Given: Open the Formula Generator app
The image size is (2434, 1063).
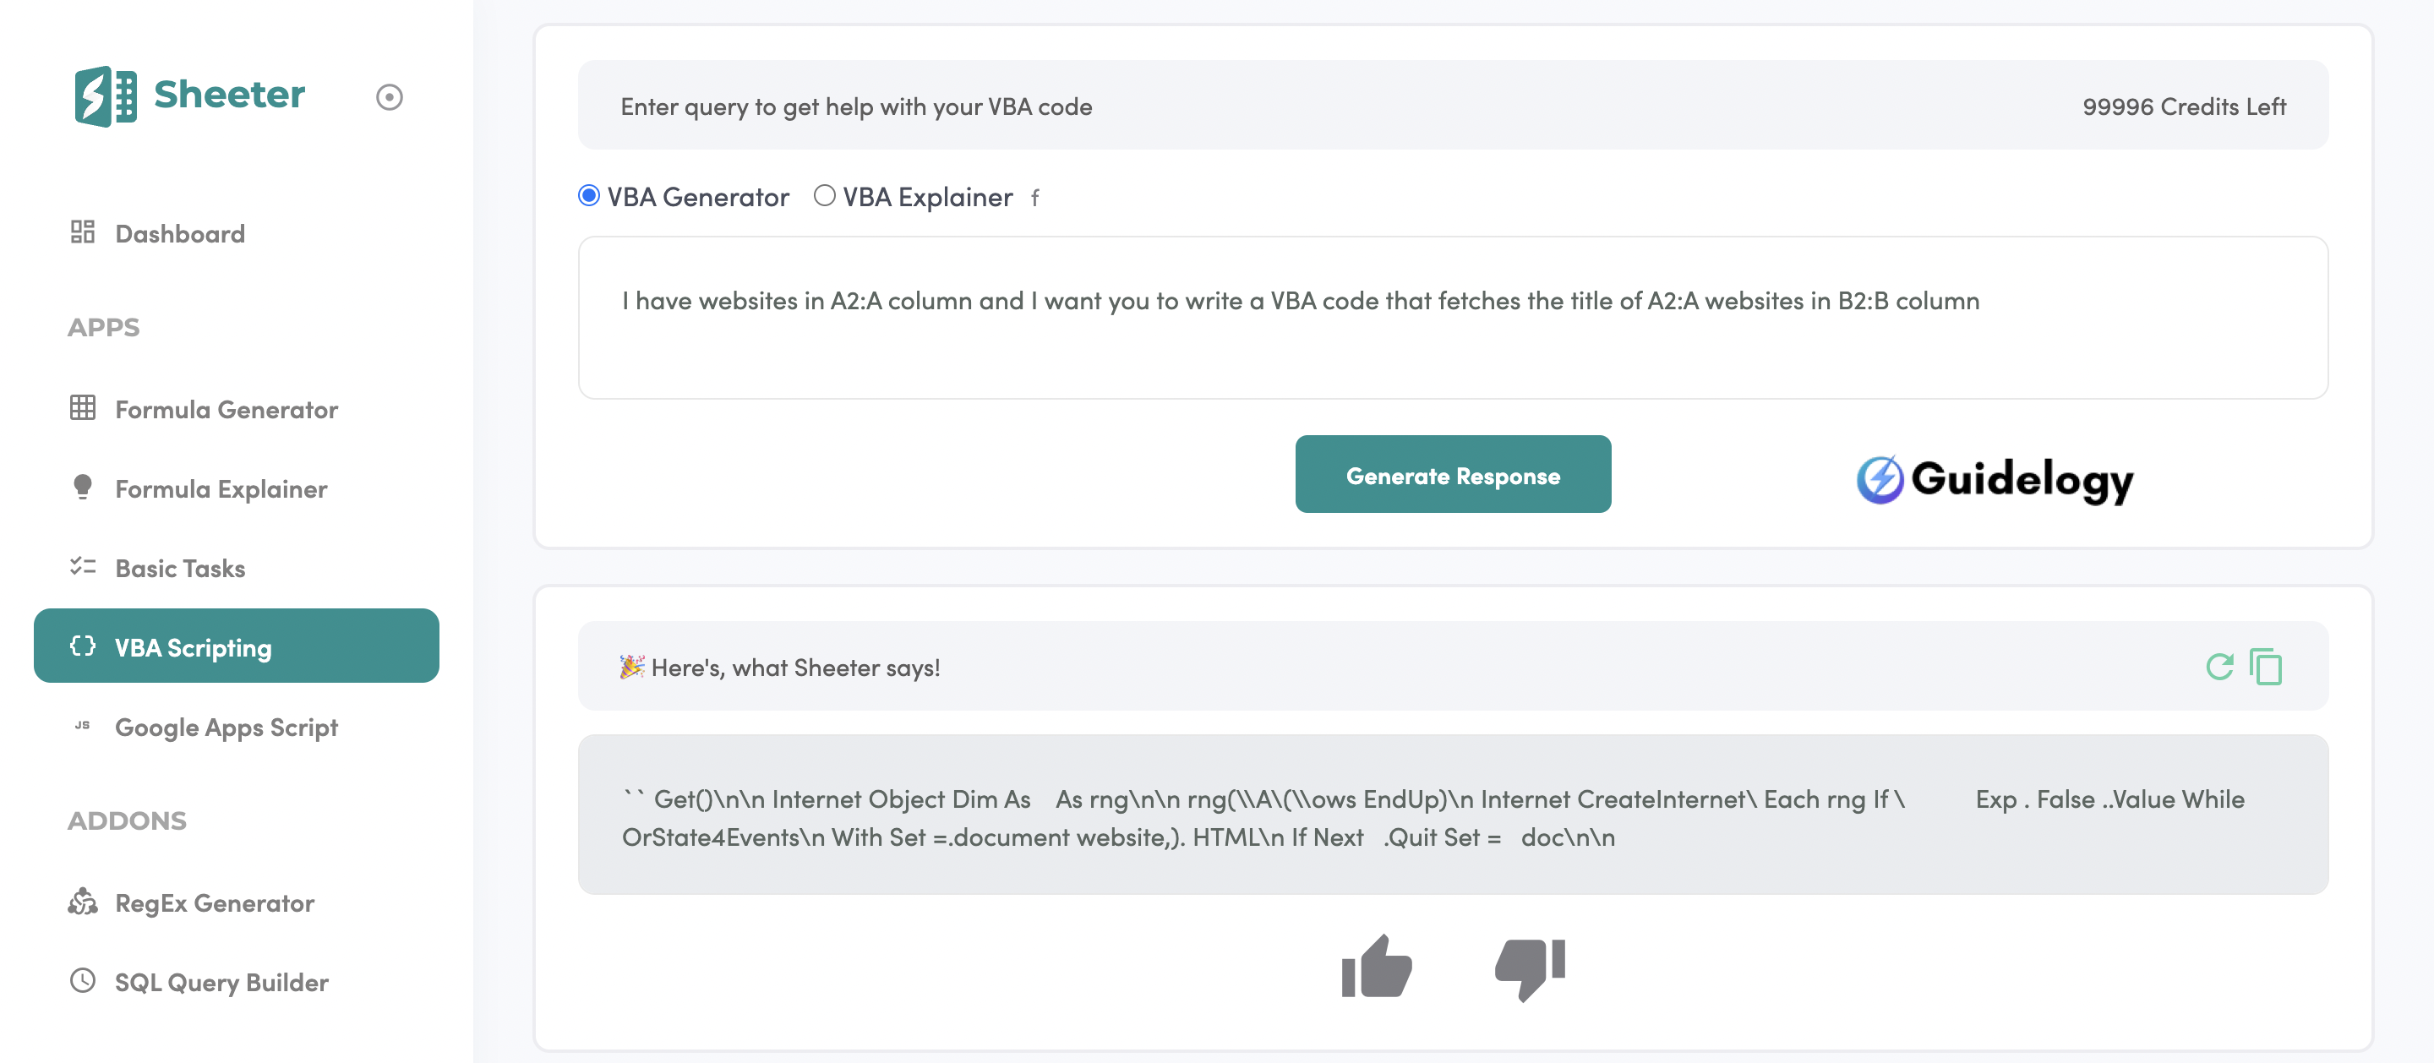Looking at the screenshot, I should (226, 409).
